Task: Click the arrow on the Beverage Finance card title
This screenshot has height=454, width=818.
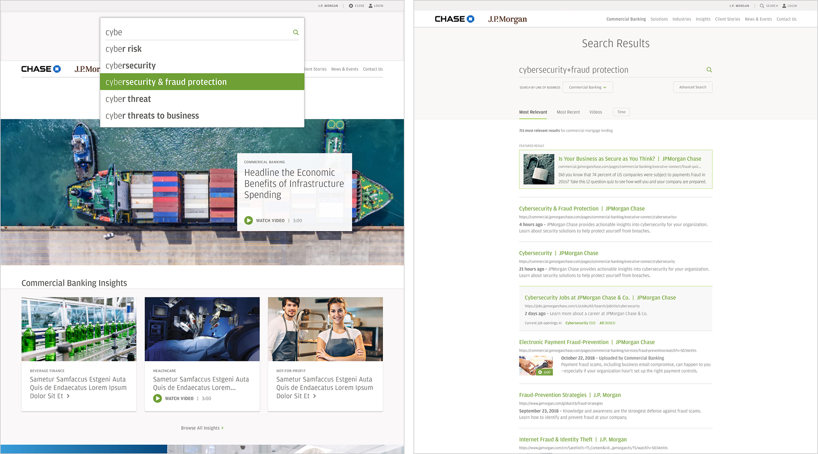Action: click(x=68, y=396)
